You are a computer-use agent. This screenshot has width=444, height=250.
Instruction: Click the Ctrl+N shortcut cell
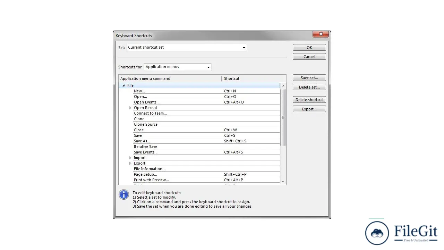tap(230, 91)
